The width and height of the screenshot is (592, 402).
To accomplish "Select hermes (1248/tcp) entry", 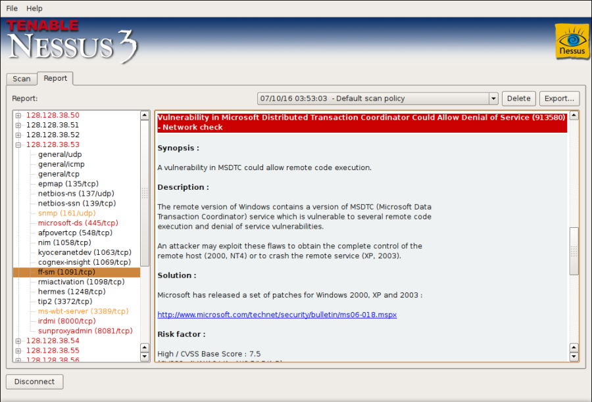I will click(x=72, y=292).
